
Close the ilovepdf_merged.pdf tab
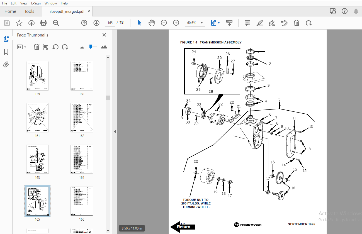pyautogui.click(x=89, y=11)
